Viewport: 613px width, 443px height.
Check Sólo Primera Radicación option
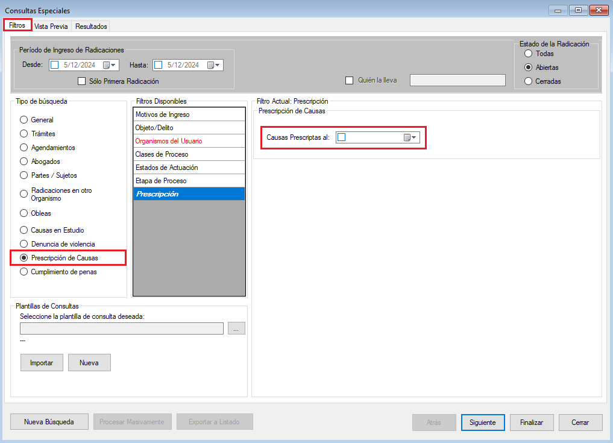(x=82, y=81)
